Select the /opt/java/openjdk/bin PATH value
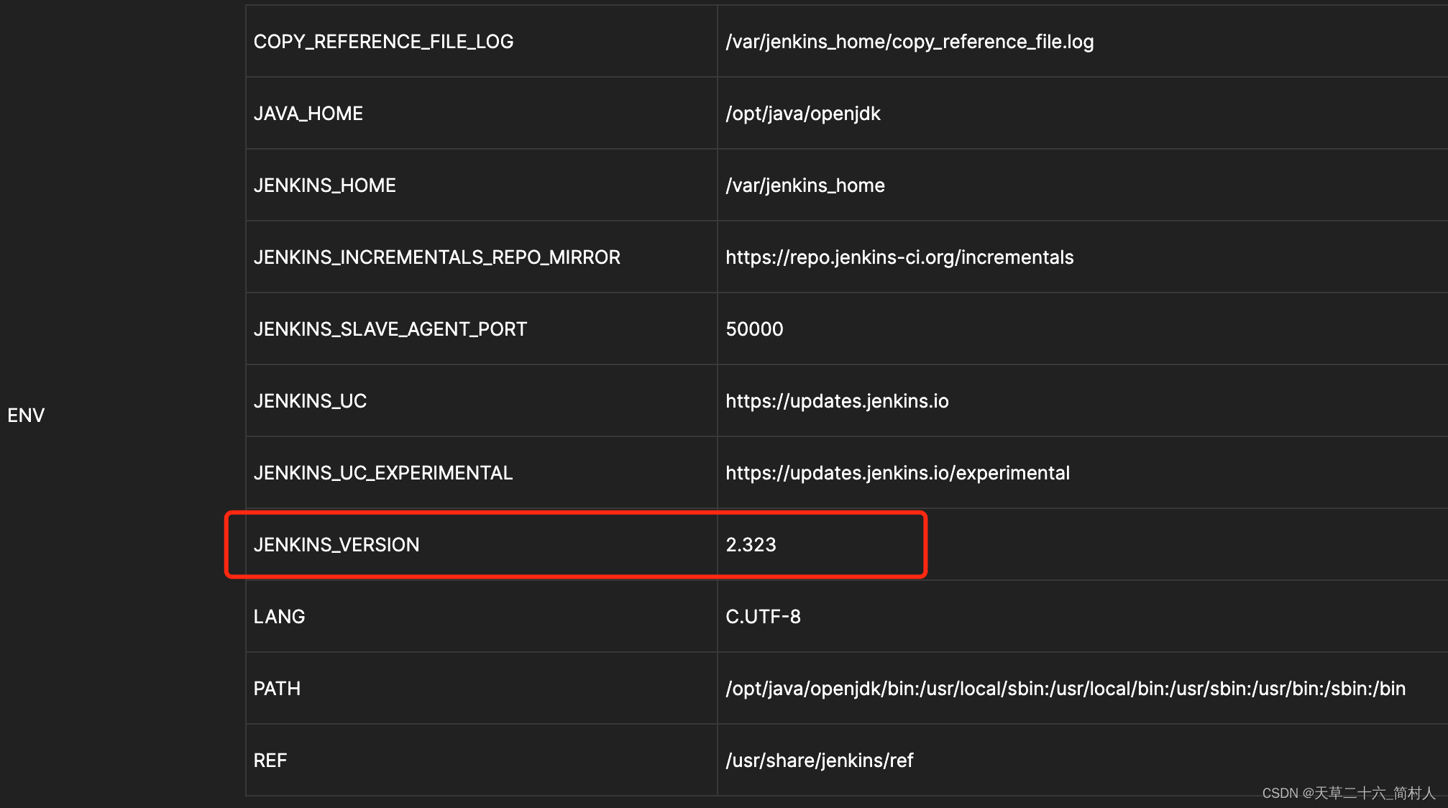Screen dimensions: 1448x808 pos(1066,689)
